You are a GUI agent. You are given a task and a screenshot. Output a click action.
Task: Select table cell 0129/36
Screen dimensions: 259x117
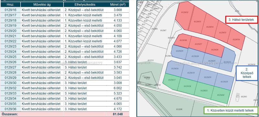click(11, 109)
